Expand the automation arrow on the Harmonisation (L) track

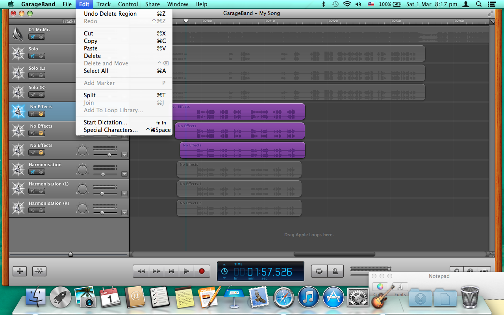(x=124, y=193)
